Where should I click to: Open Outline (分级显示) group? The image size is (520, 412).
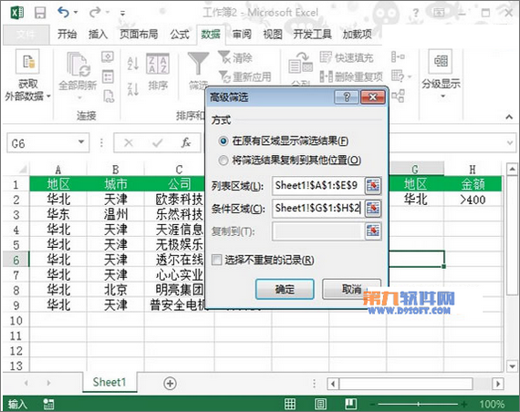tap(441, 74)
